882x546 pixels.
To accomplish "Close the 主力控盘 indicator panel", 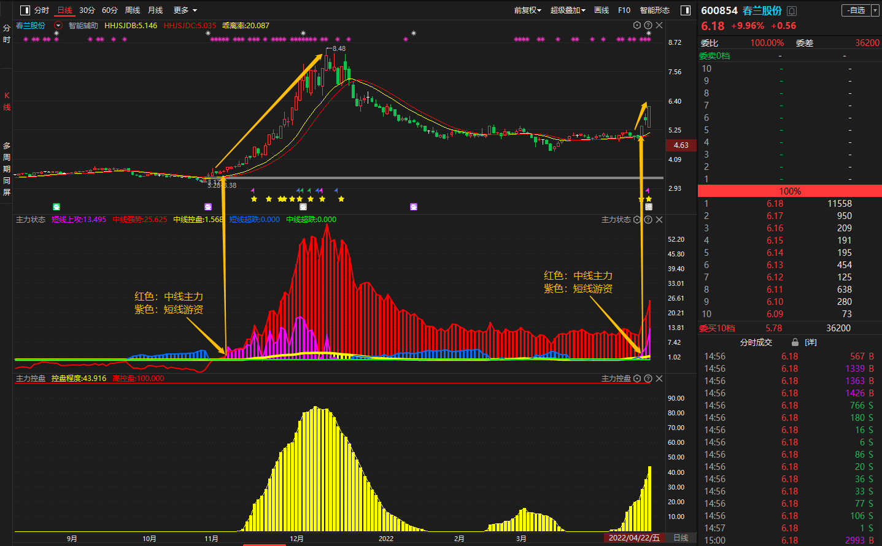I will tap(659, 379).
